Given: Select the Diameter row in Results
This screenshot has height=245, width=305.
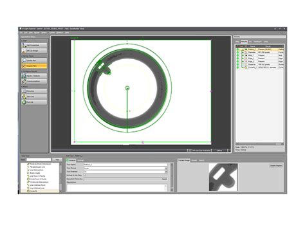Looking at the screenshot, I should [260, 52].
